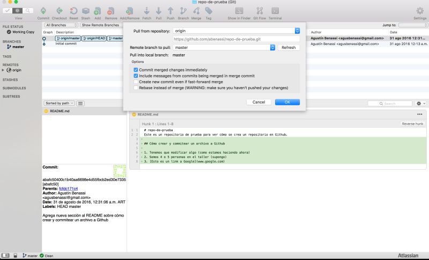
Task: Click the Remove toolbar icon
Action: pos(111,11)
